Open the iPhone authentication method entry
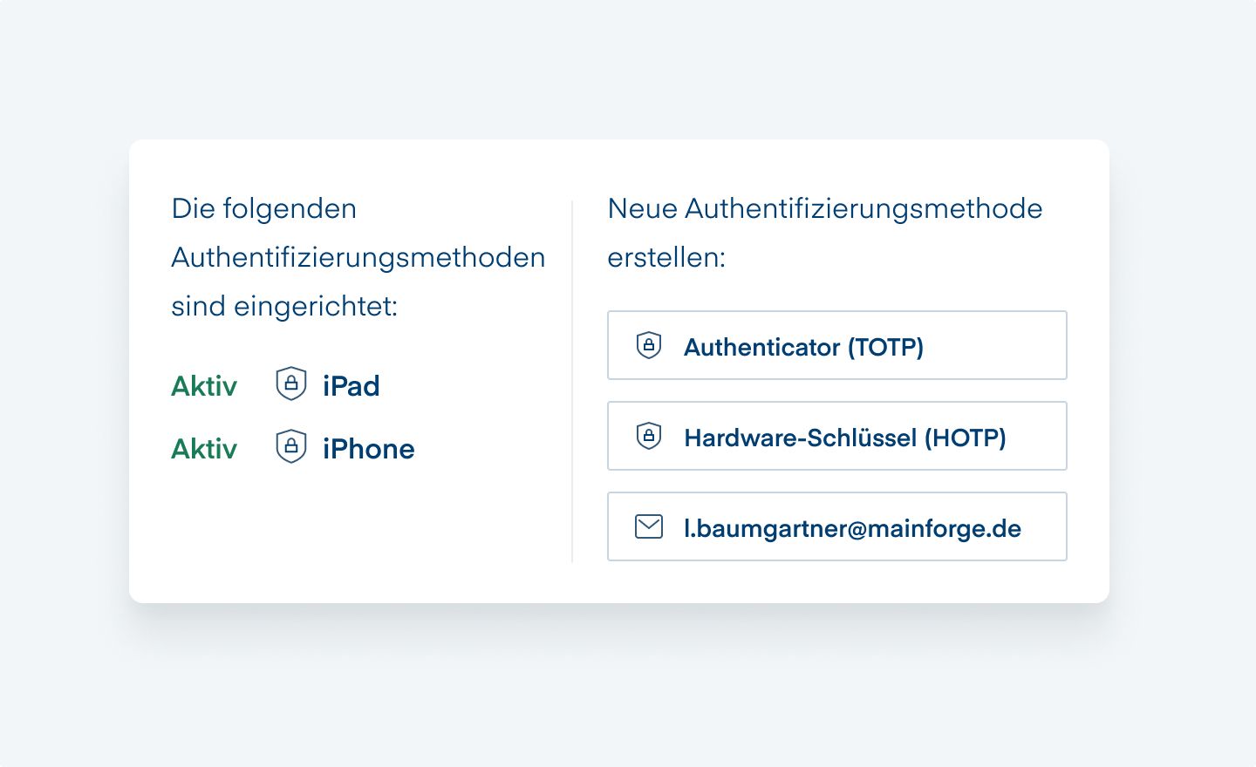Image resolution: width=1256 pixels, height=767 pixels. [x=369, y=448]
